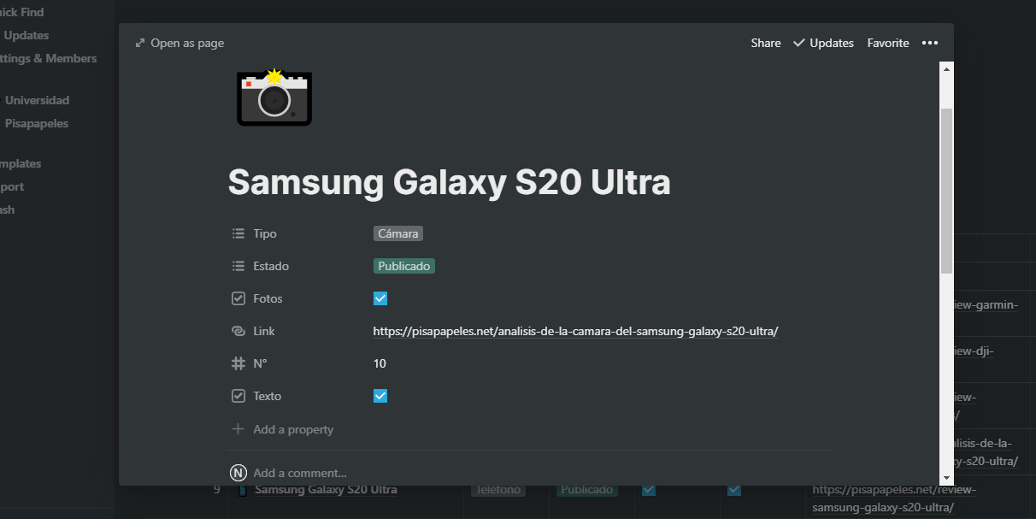Open the pisapapeles.net camera analysis link
The image size is (1036, 519).
pyautogui.click(x=575, y=331)
